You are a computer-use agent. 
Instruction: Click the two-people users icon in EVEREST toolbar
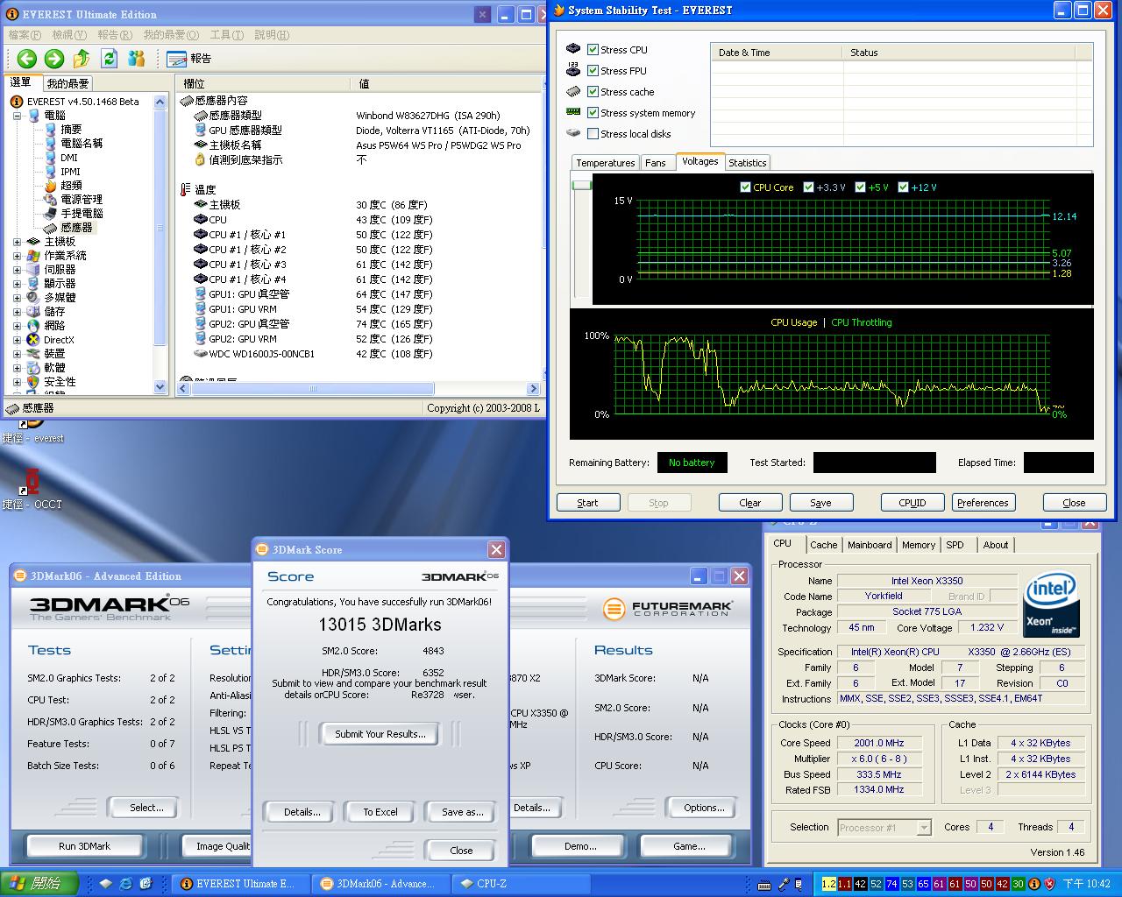click(x=136, y=59)
